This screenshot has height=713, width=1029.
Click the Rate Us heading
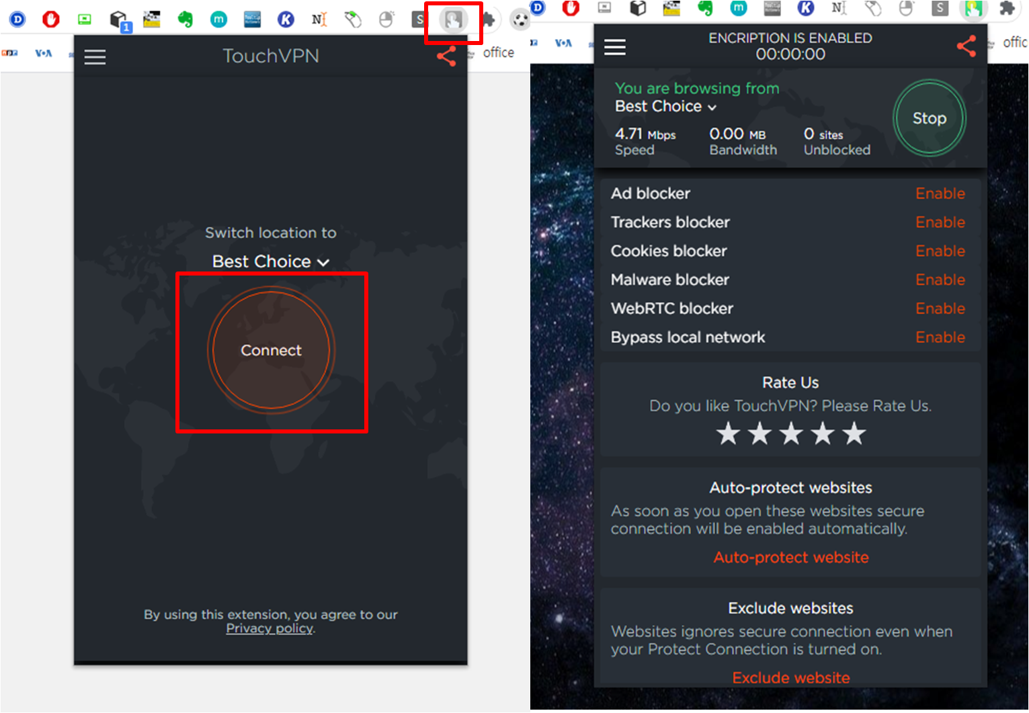point(790,382)
